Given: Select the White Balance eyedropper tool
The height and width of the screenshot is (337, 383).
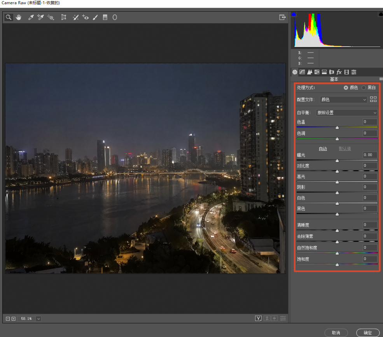Looking at the screenshot, I should 31,17.
